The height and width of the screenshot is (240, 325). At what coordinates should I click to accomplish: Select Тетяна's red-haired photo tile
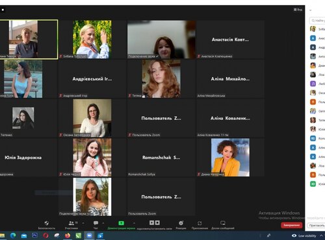(161, 78)
